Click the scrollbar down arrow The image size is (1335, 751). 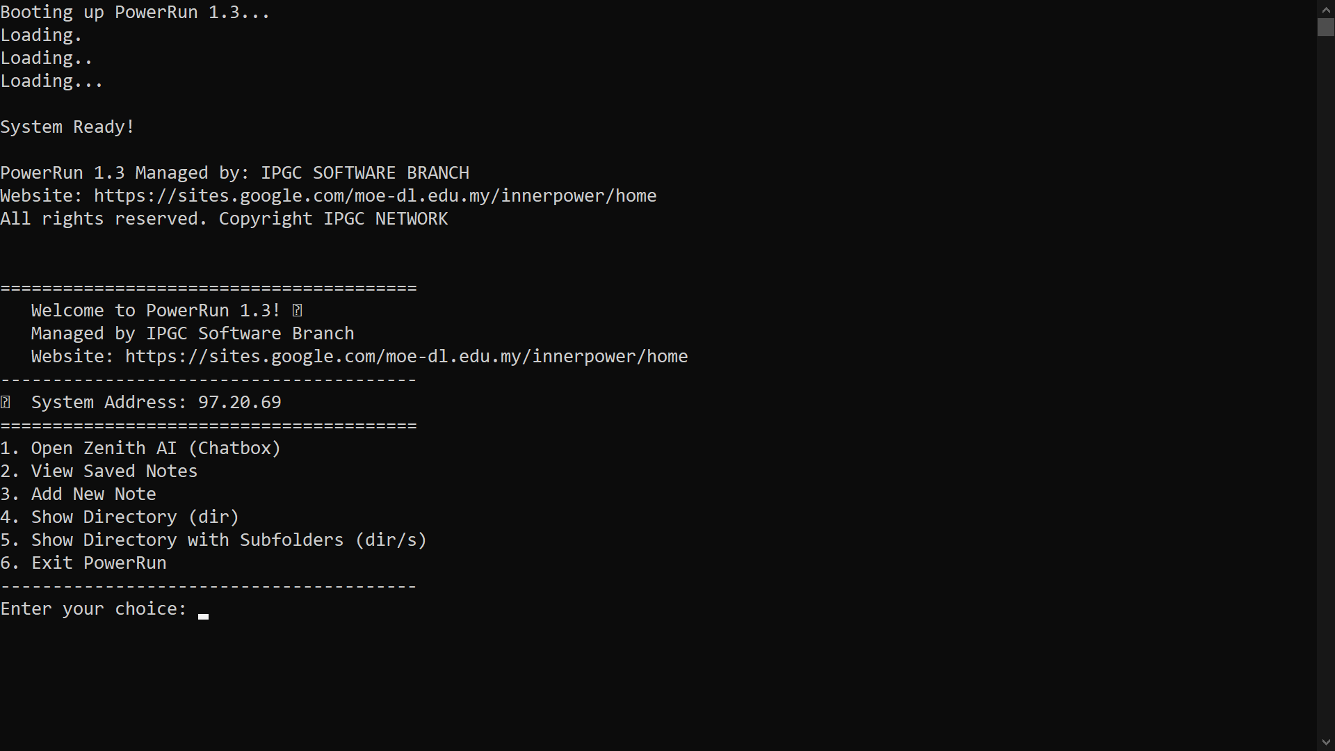tap(1325, 743)
